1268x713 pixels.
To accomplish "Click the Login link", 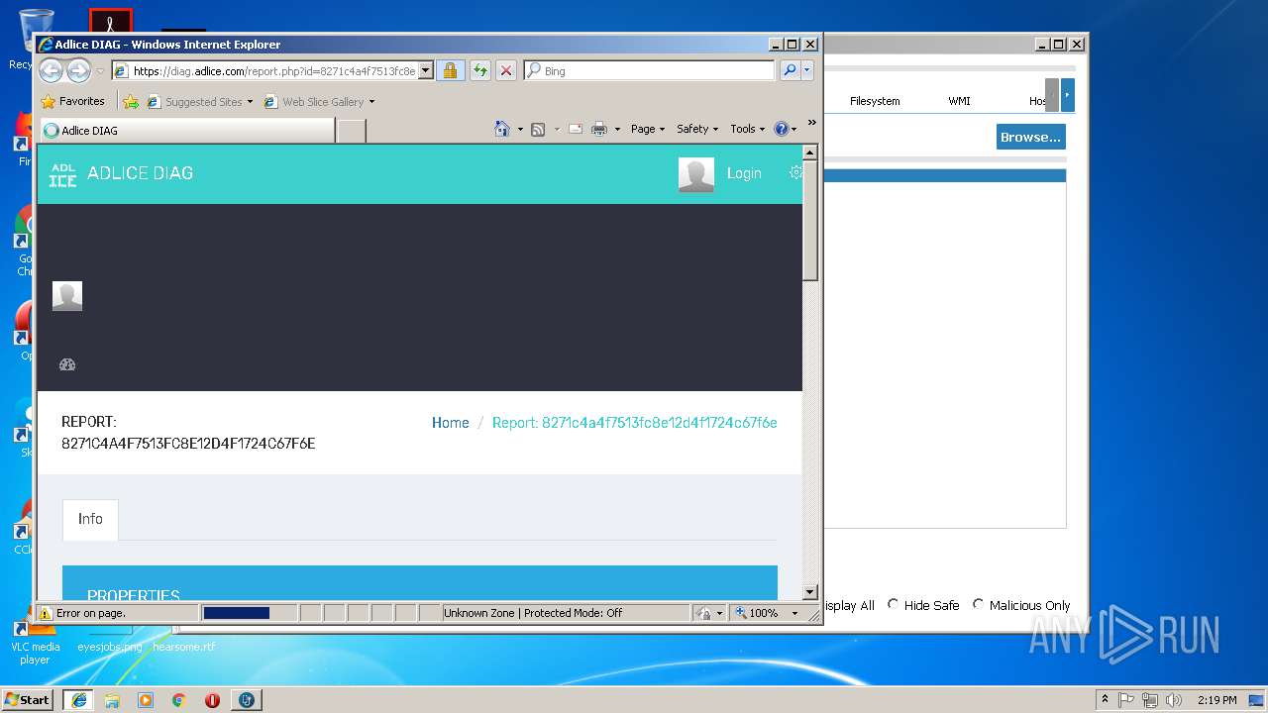I will [x=744, y=173].
